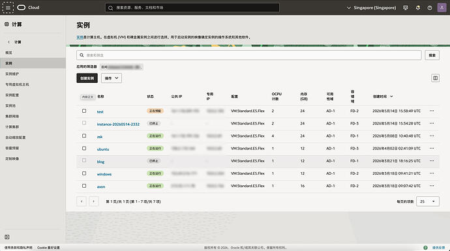
Task: Open actions menu for the windows instance
Action: (x=432, y=173)
